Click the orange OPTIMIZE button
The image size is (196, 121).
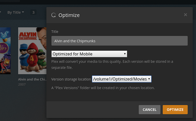click(x=175, y=110)
